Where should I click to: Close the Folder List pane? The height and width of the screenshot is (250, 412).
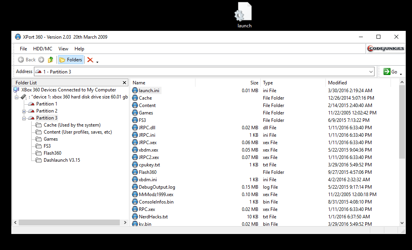(124, 83)
